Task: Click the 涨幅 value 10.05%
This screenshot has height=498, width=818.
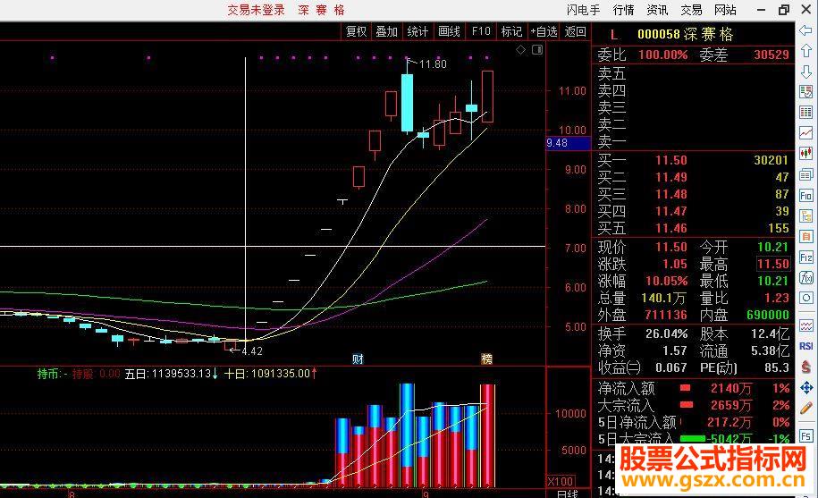Action: (667, 281)
